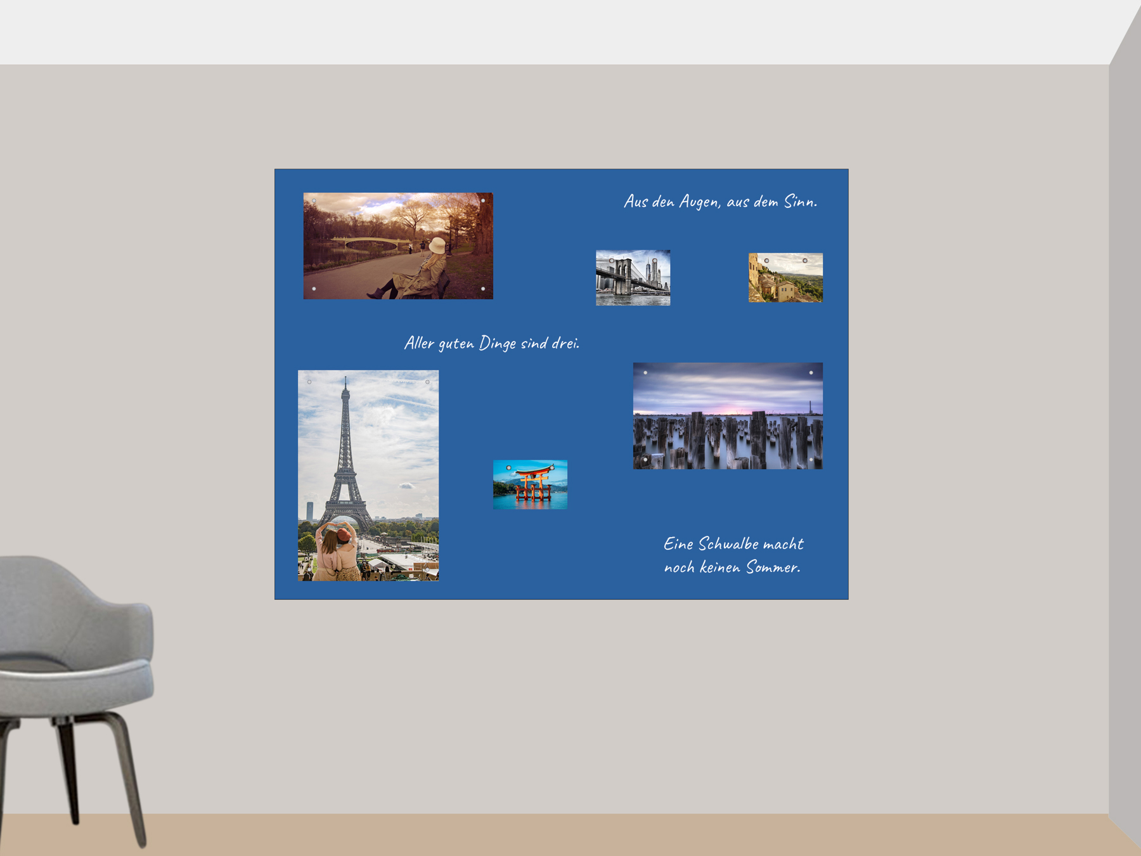This screenshot has height=856, width=1141.
Task: Click bottom-right pin on Central Park photo
Action: tap(483, 289)
